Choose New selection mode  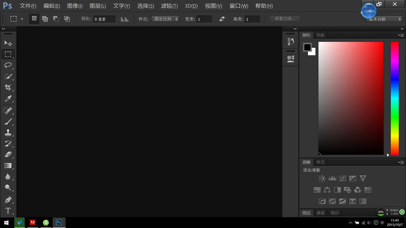point(34,19)
